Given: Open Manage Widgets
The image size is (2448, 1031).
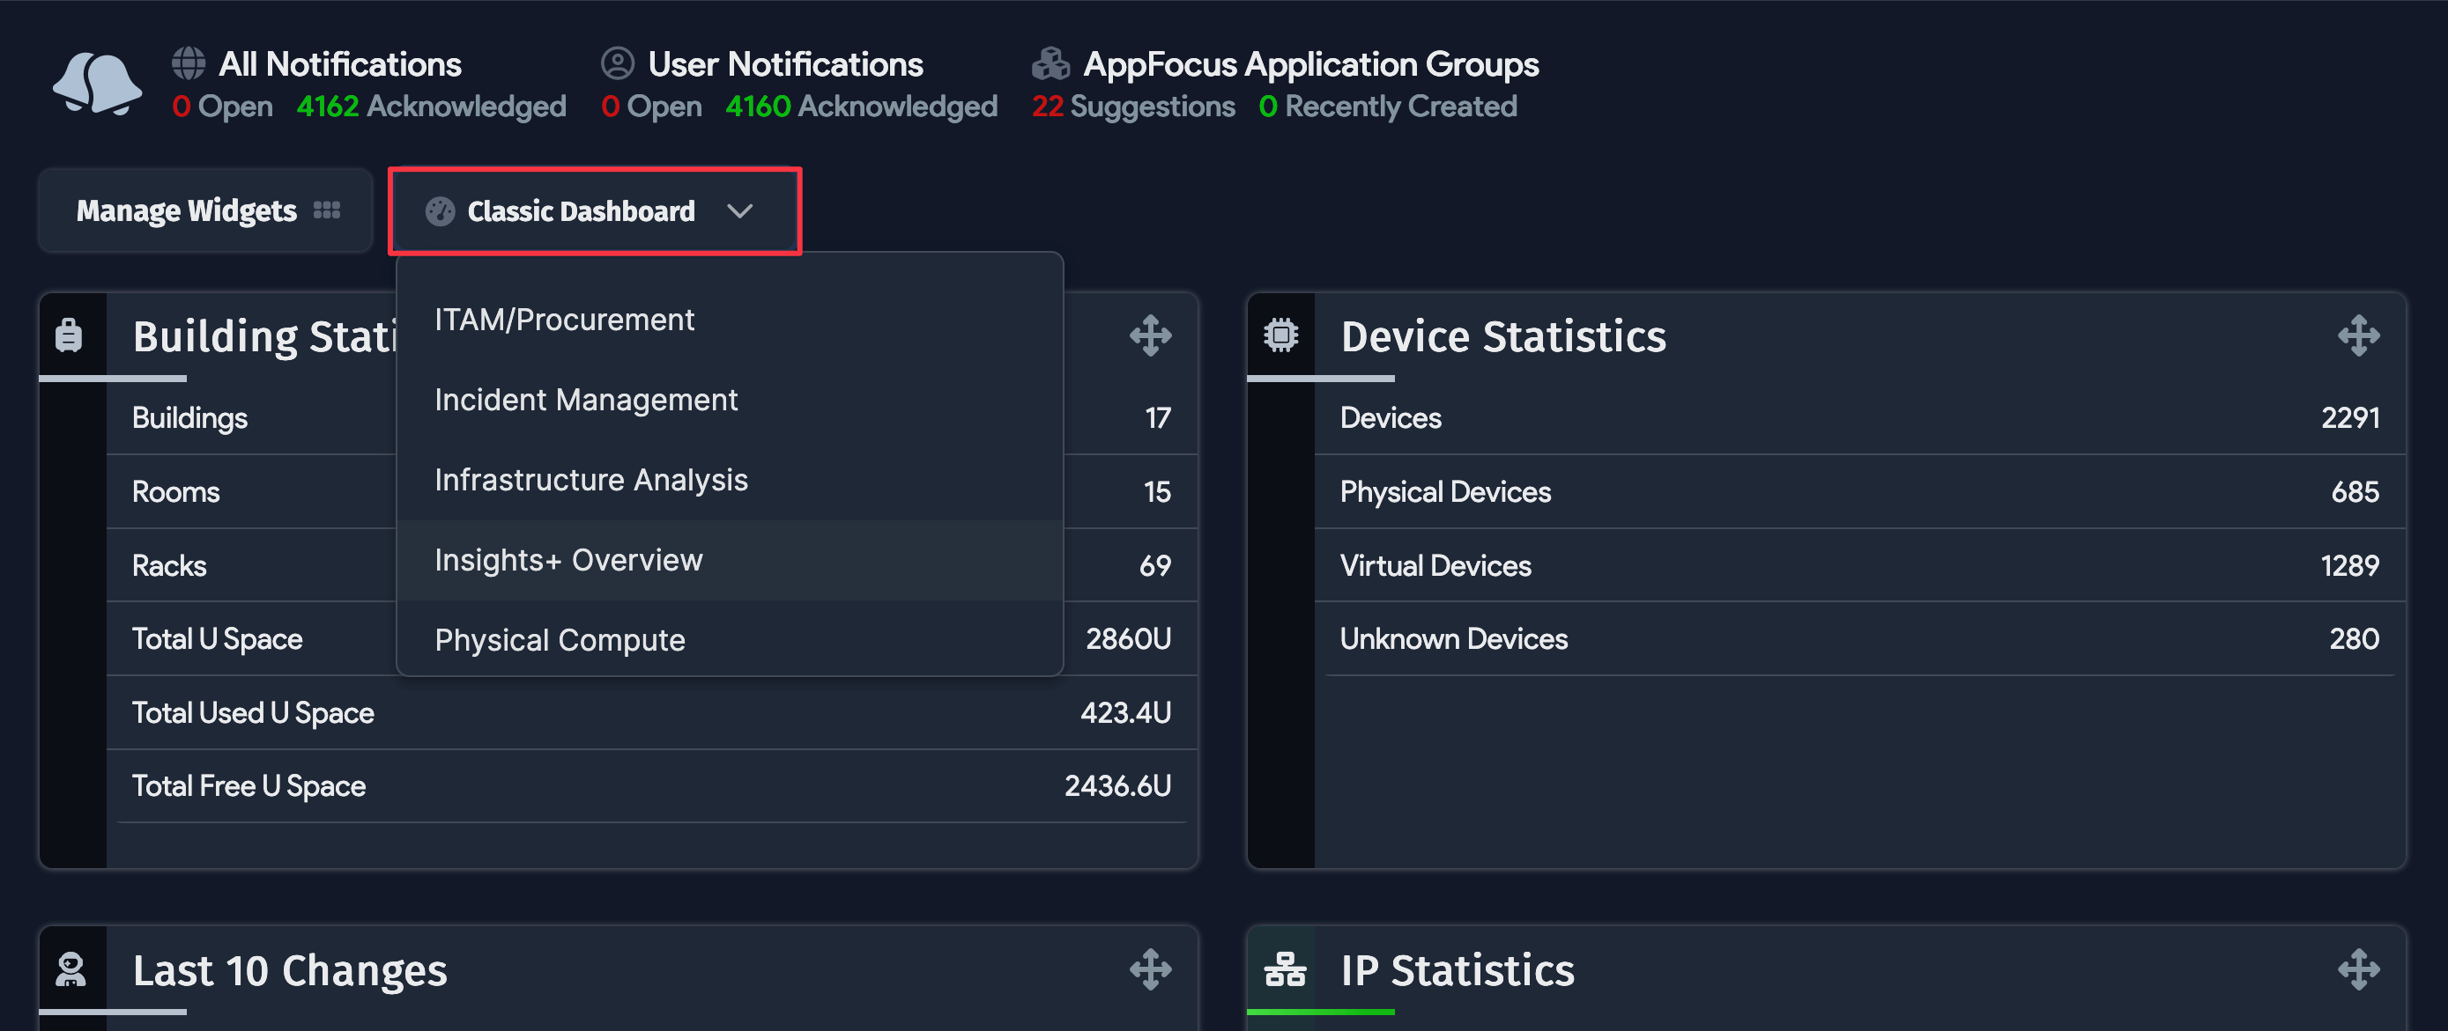Looking at the screenshot, I should (204, 210).
